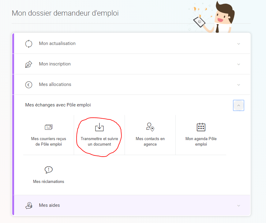Click the envelope icon for Mes courriers reçus
Screen dimensions: 266x223
click(x=49, y=127)
